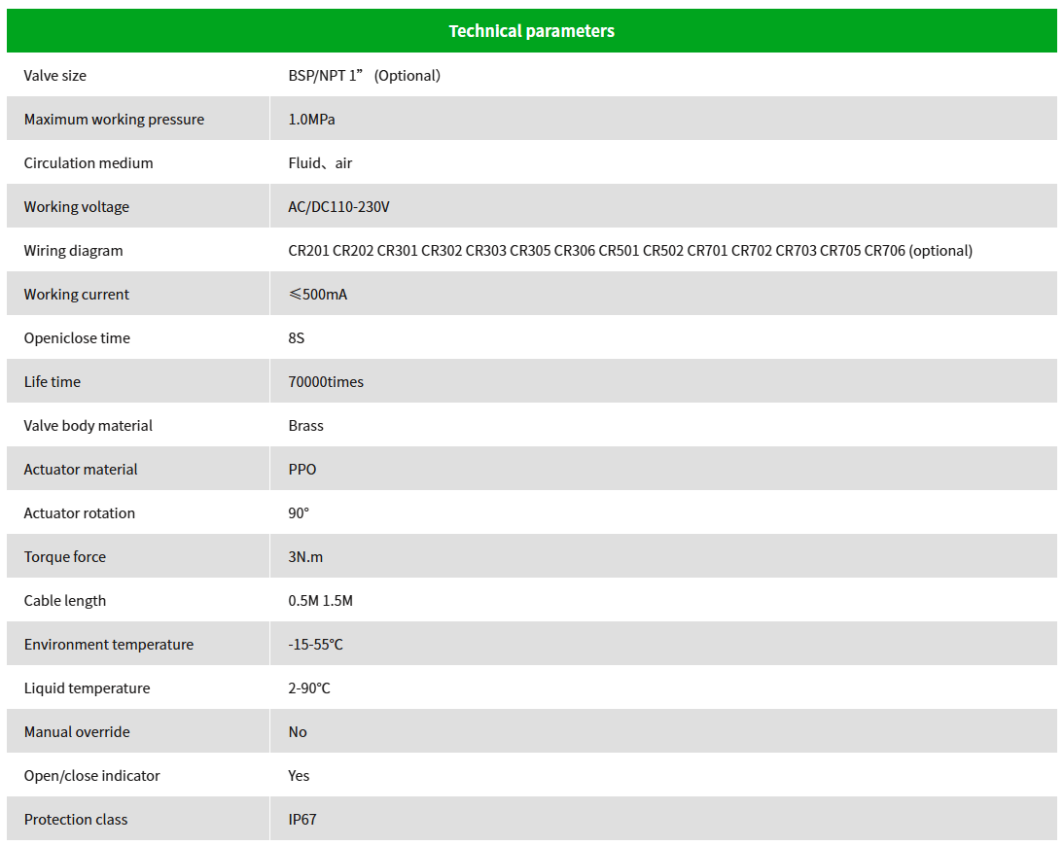Select the 90° actuator rotation value
Viewport: 1064px width, 846px height.
(299, 513)
